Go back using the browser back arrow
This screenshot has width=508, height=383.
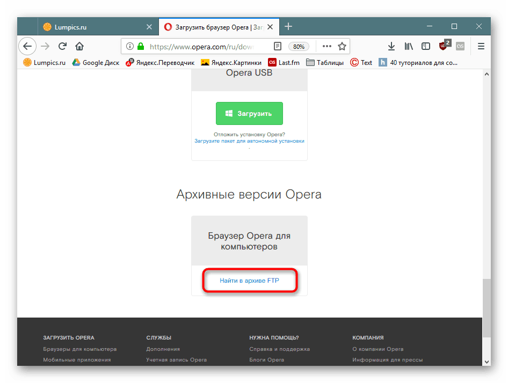pos(27,46)
